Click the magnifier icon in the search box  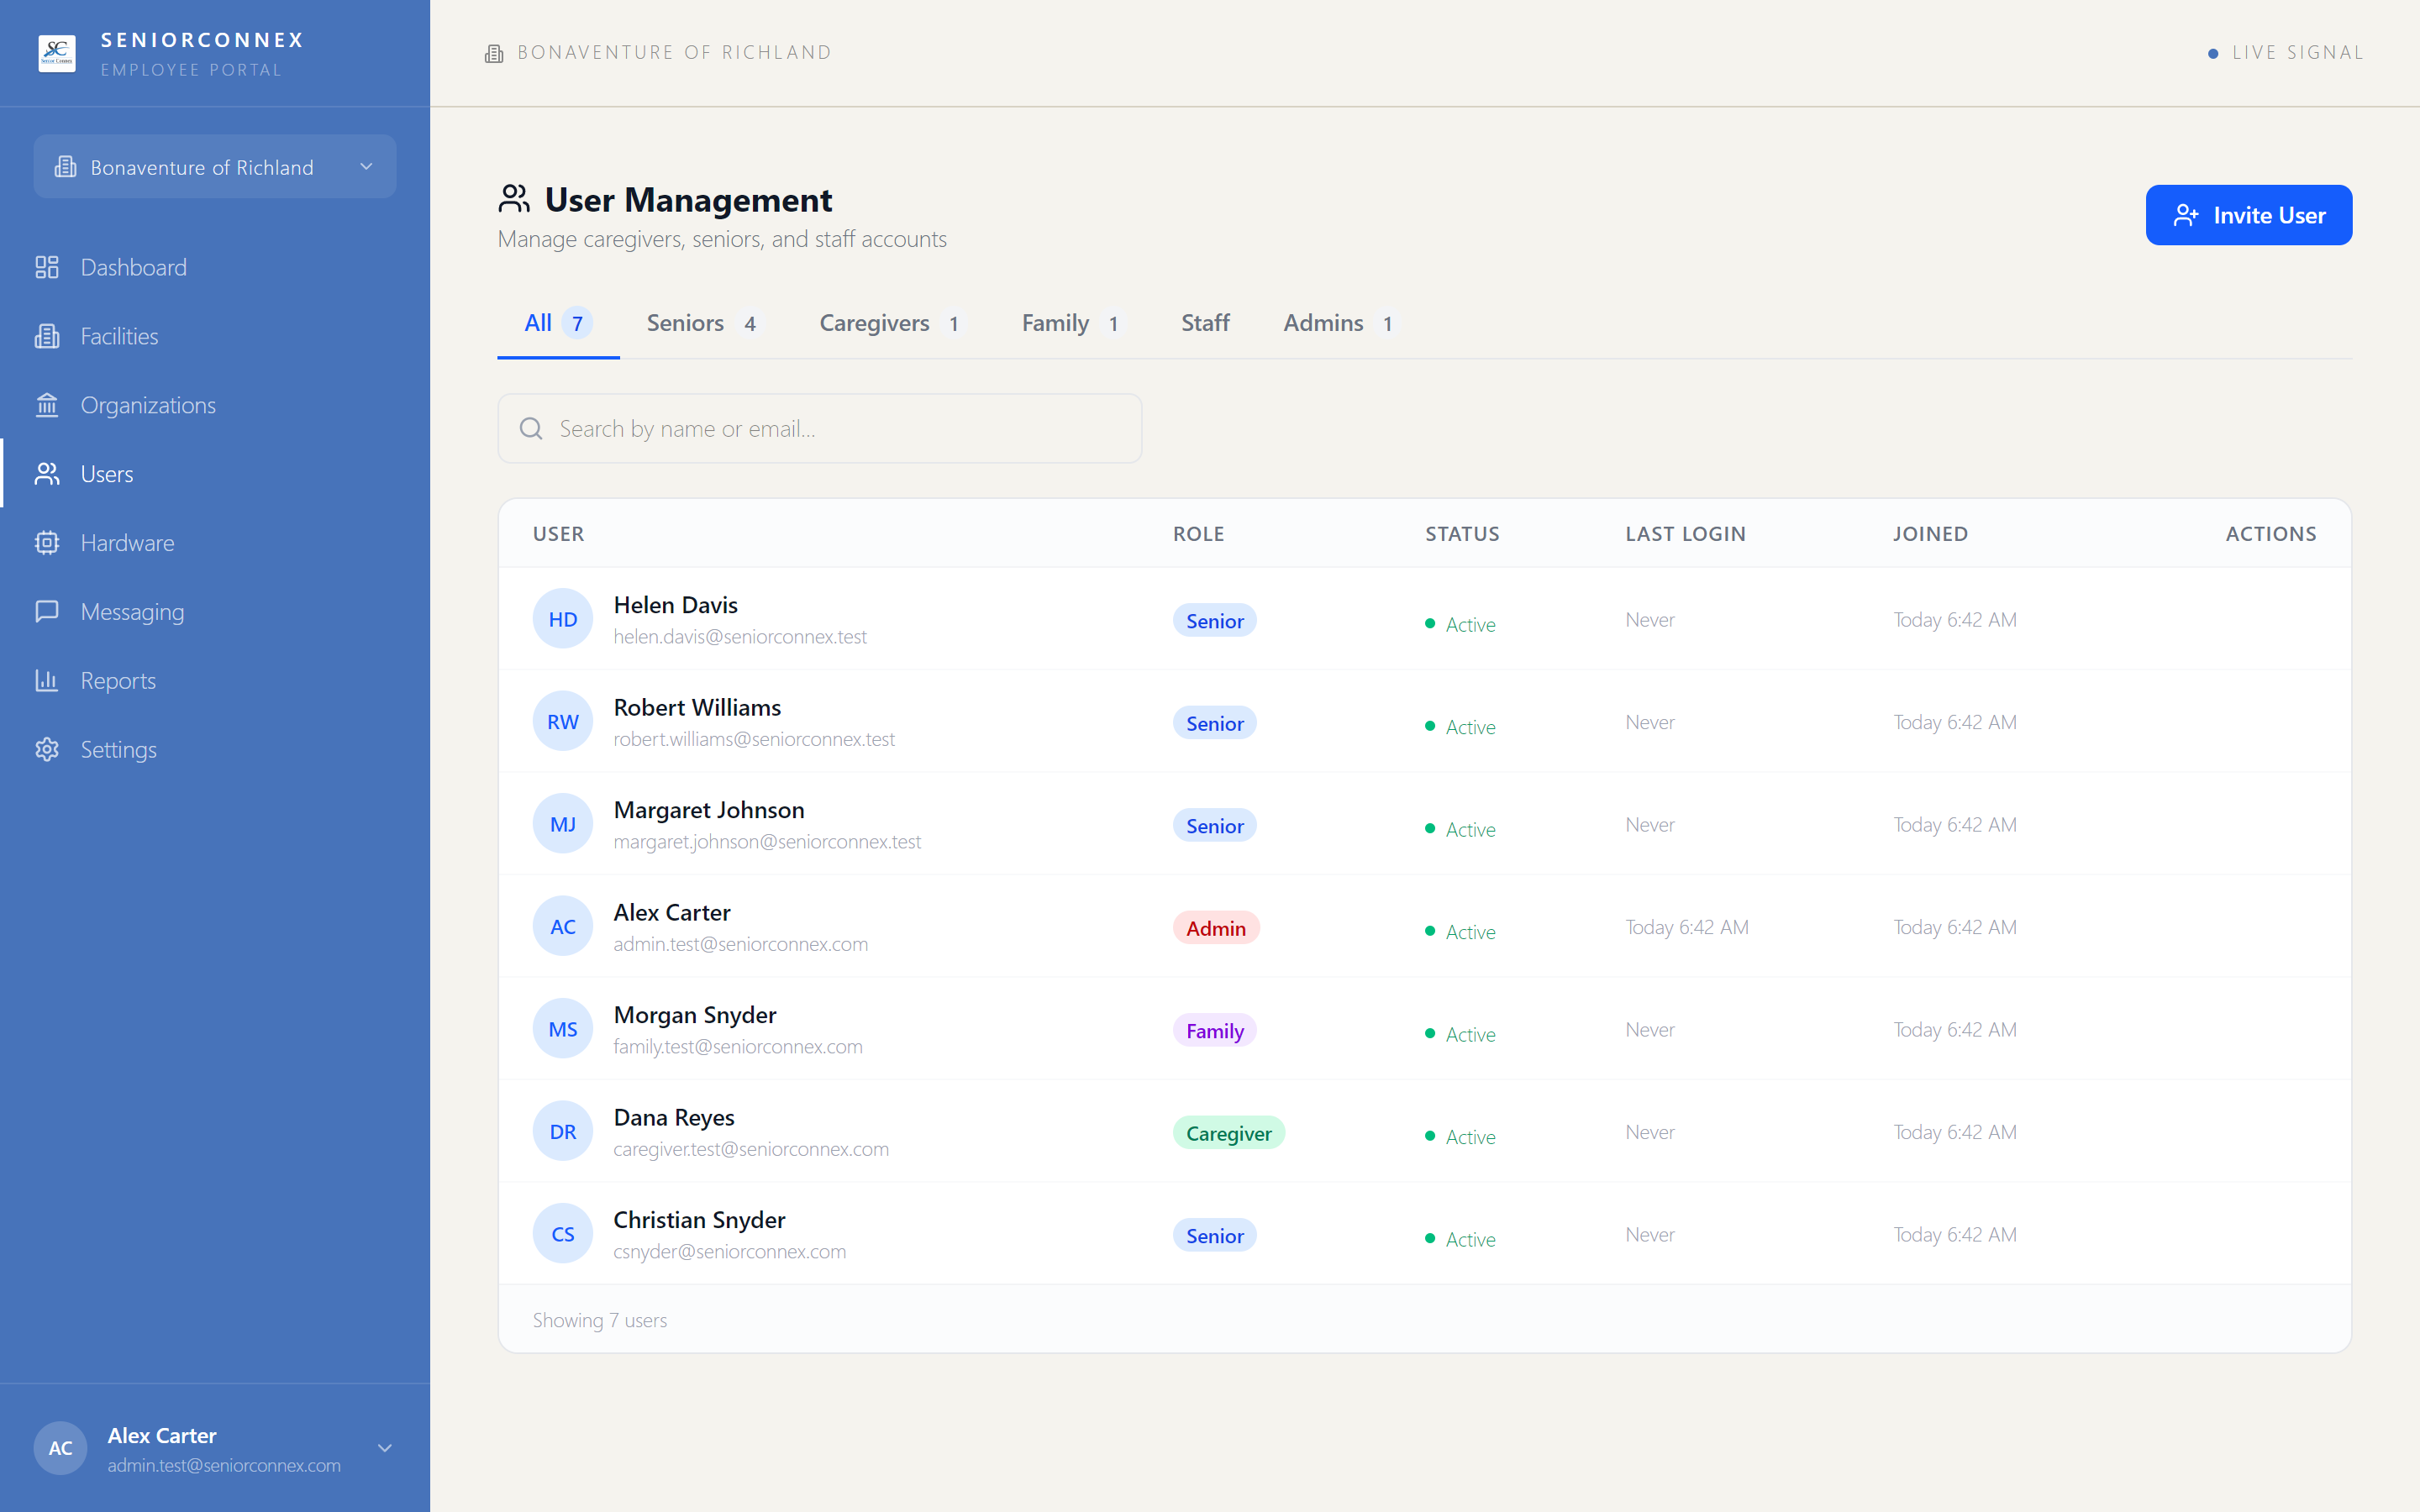pyautogui.click(x=531, y=429)
